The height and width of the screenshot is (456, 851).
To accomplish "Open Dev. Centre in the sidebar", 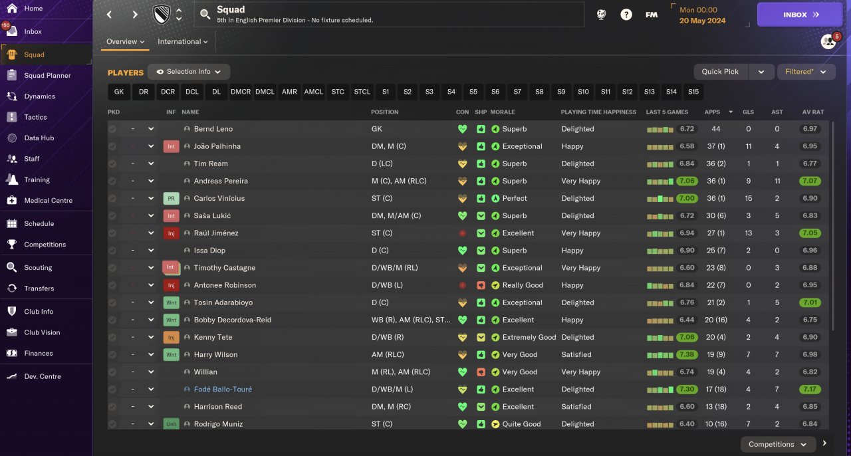I will pos(43,376).
